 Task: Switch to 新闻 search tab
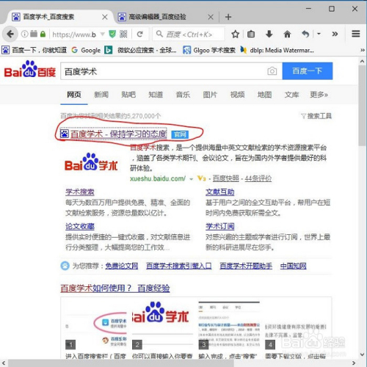pos(101,95)
